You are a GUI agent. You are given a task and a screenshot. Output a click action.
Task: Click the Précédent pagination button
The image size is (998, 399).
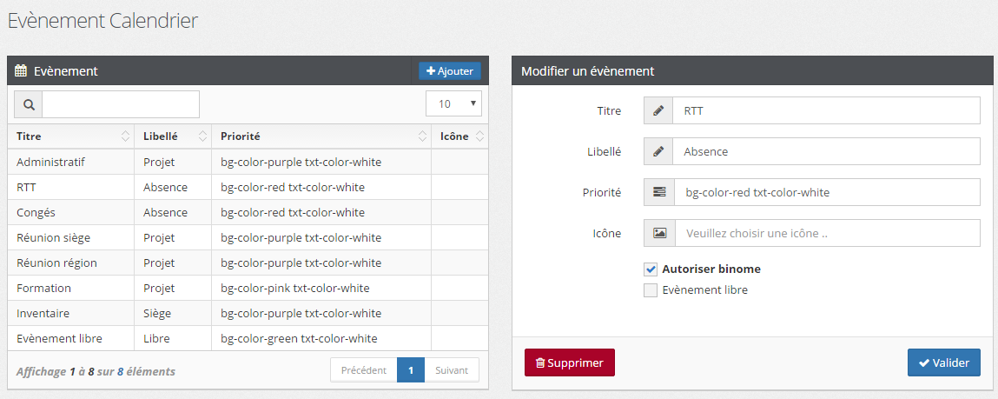coord(363,370)
